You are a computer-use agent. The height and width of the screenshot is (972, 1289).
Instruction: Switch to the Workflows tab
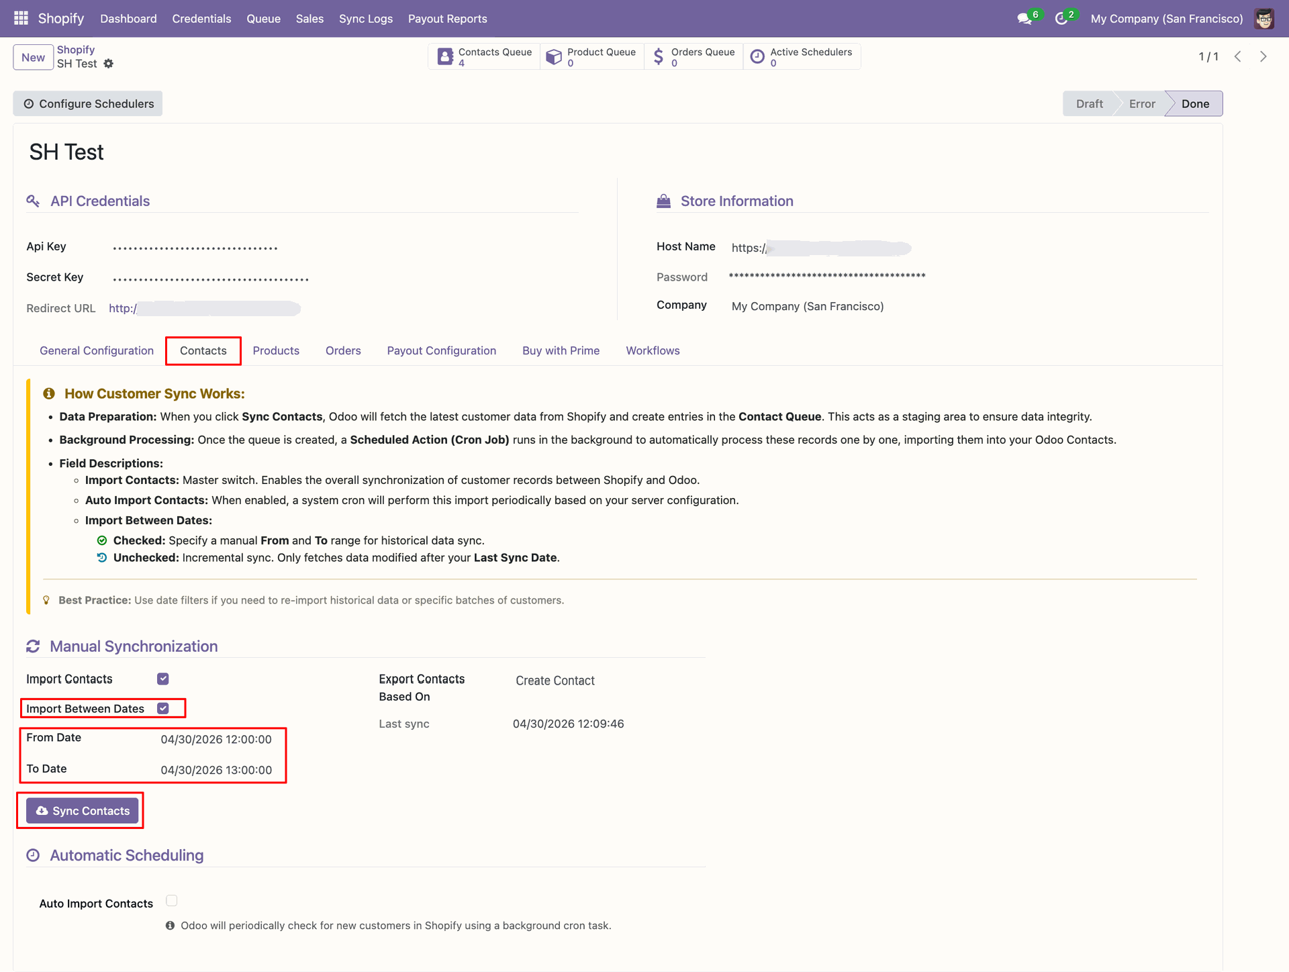(653, 350)
